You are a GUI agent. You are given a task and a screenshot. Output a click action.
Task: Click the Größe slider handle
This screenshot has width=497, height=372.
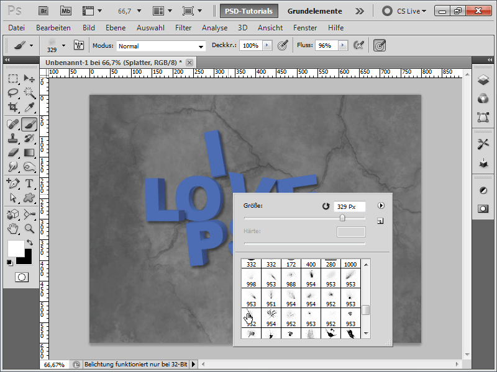(342, 218)
